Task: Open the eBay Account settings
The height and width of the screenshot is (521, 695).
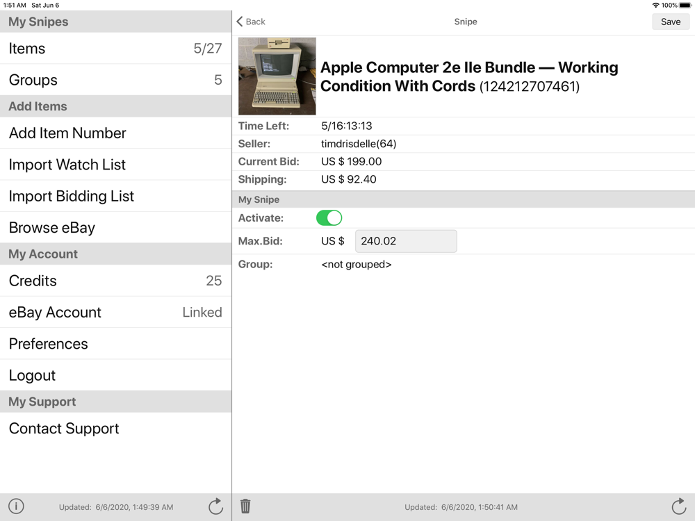Action: [x=115, y=313]
